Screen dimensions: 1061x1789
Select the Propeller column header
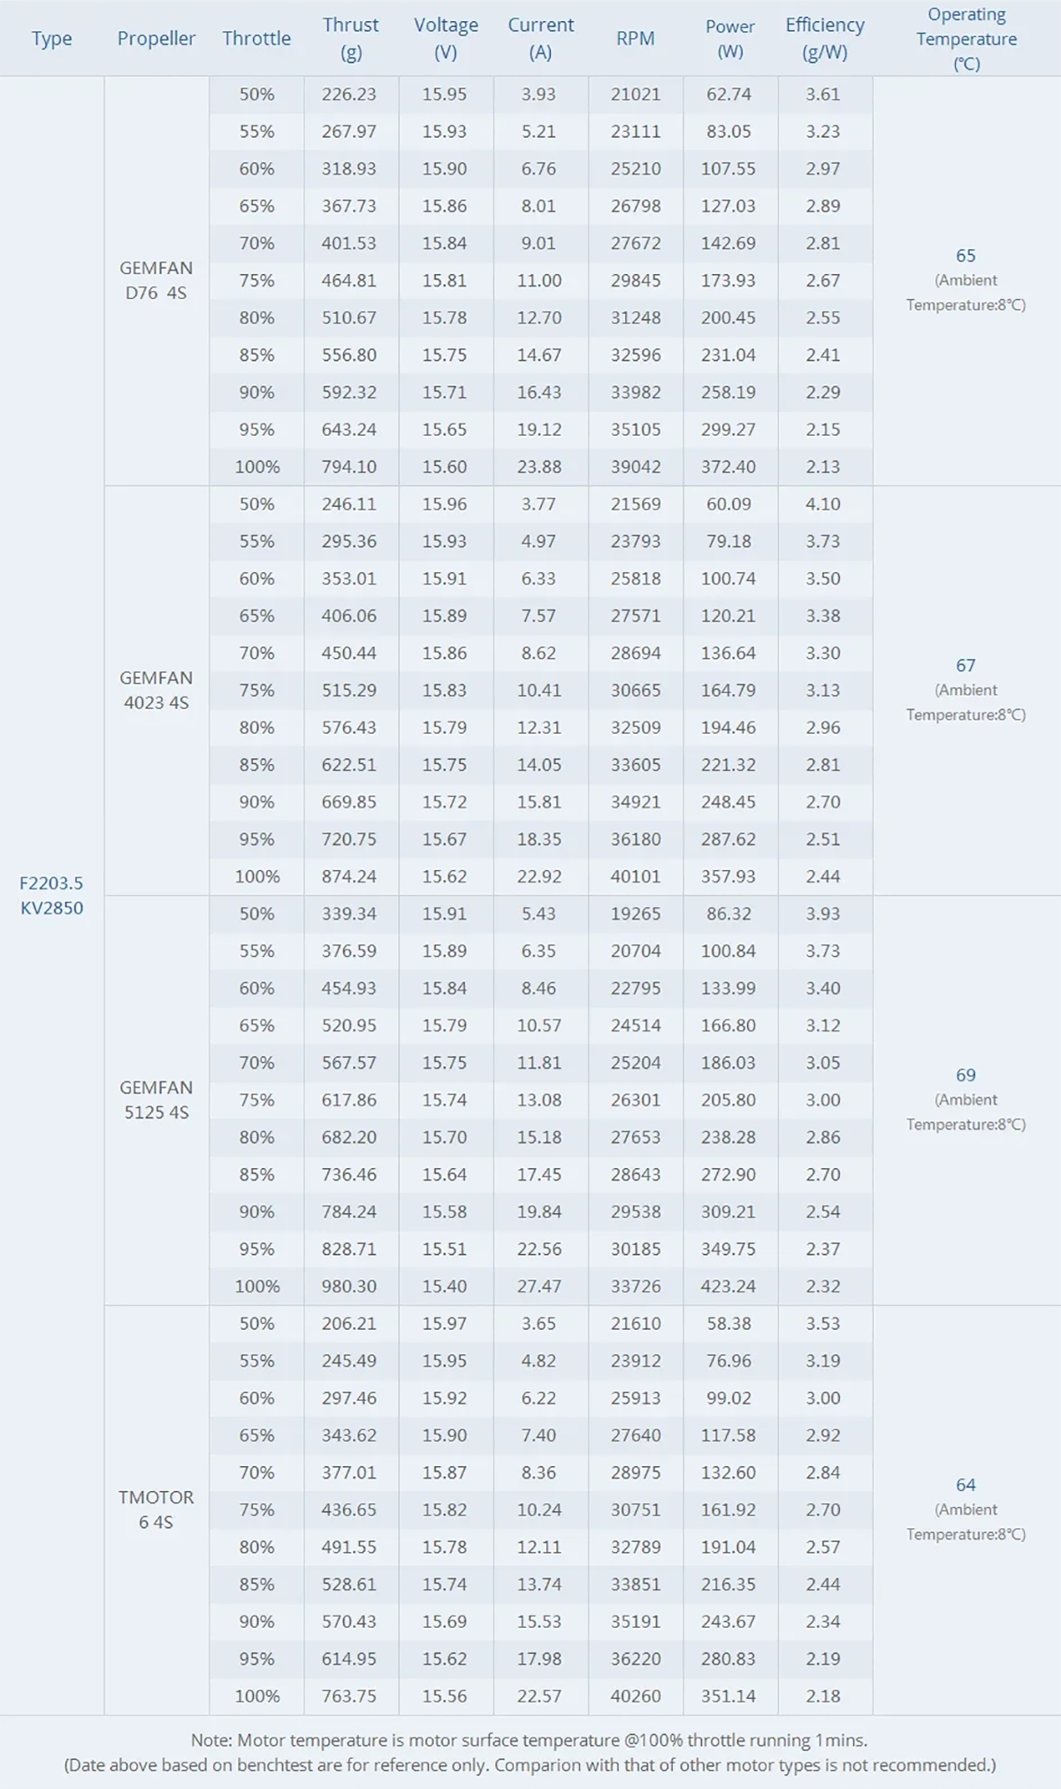point(156,39)
